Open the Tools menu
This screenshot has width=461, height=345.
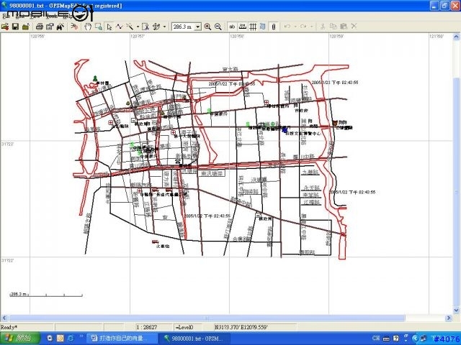point(52,16)
